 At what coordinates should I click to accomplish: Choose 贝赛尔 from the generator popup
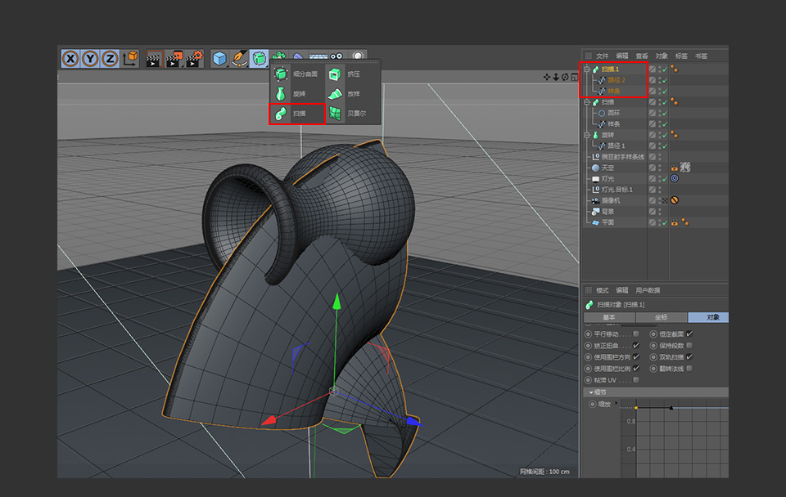pyautogui.click(x=348, y=114)
